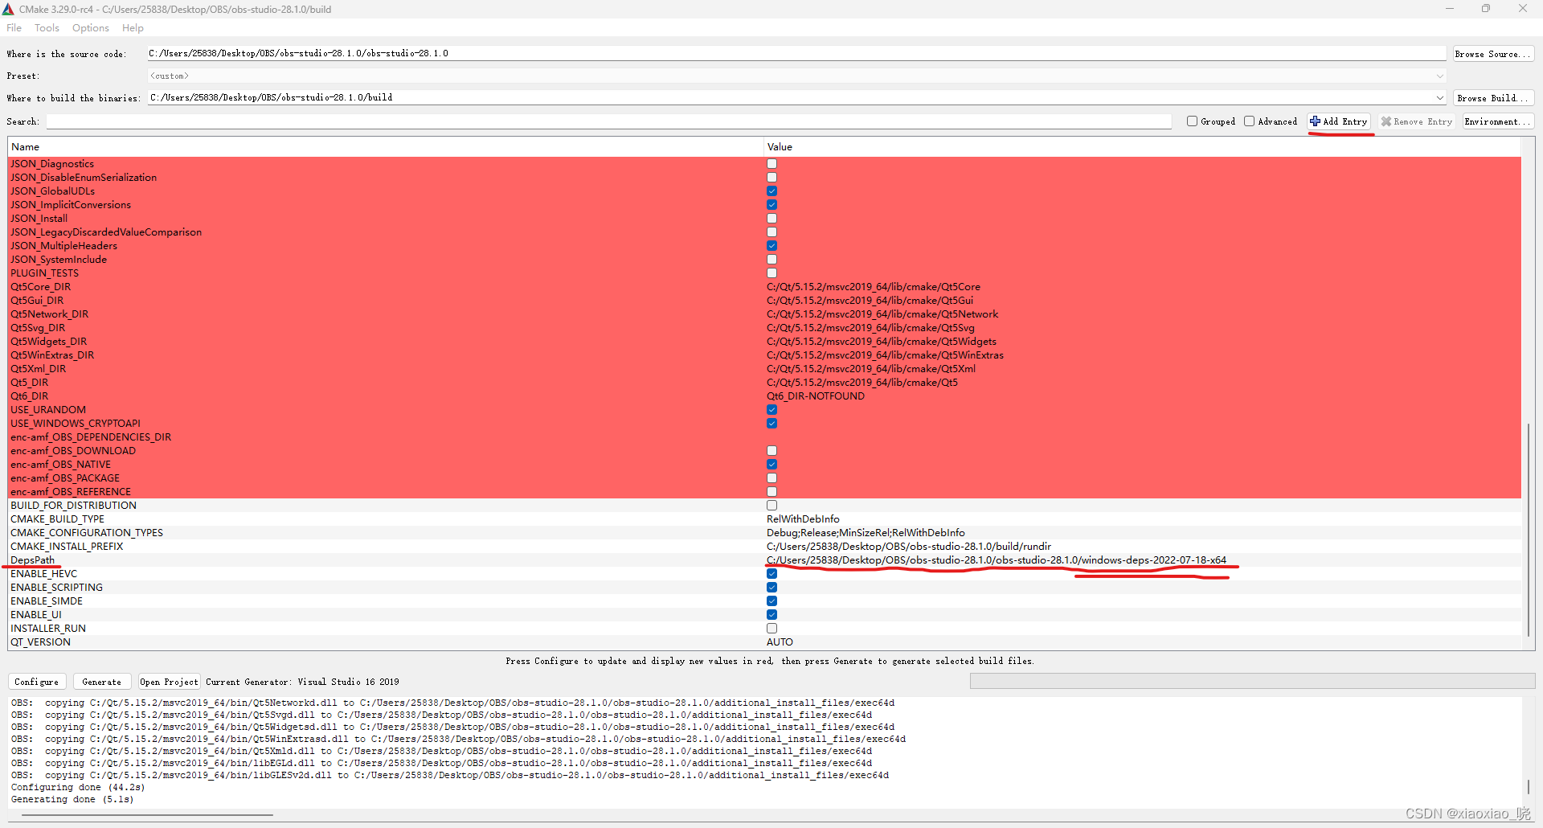Select the DepsPath entry name
Image resolution: width=1543 pixels, height=828 pixels.
point(33,560)
